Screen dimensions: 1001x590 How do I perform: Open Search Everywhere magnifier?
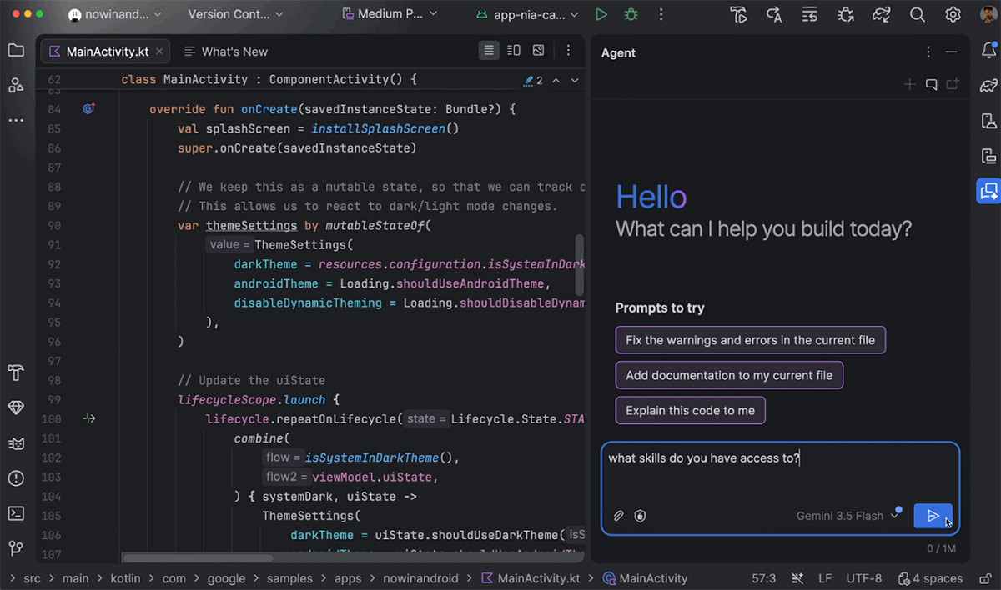pyautogui.click(x=917, y=14)
